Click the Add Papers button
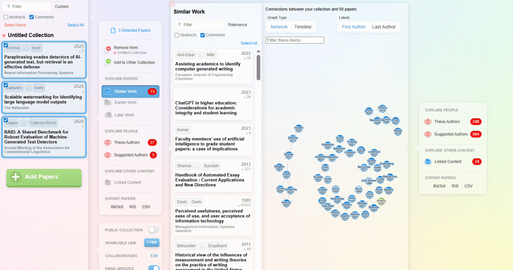The image size is (513, 270). click(x=44, y=178)
